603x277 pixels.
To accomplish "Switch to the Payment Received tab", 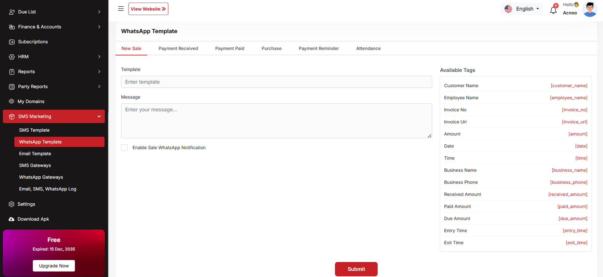I will (178, 48).
